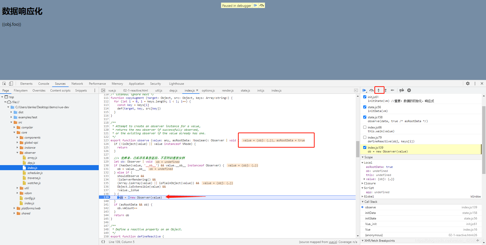The height and width of the screenshot is (245, 486).
Task: Uncheck the state.js:56 breakpoint
Action: pyautogui.click(x=365, y=107)
